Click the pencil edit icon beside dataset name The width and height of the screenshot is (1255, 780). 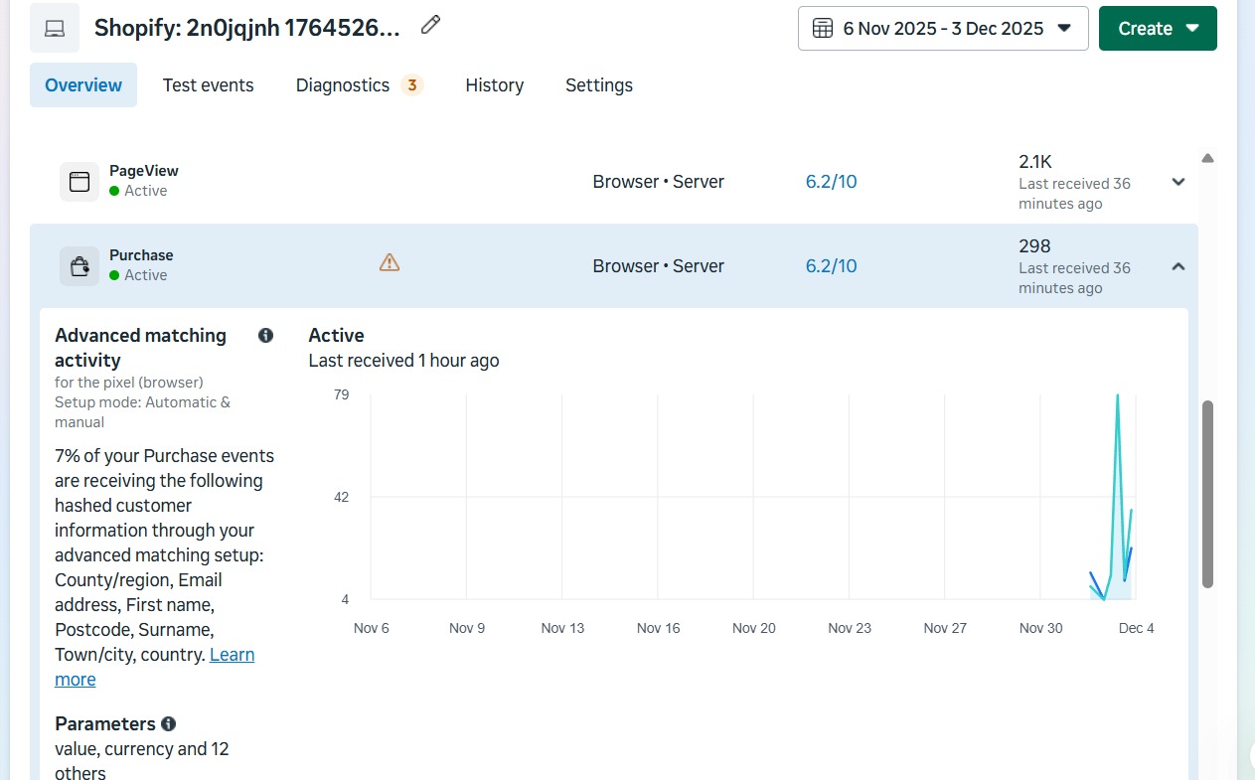point(430,26)
